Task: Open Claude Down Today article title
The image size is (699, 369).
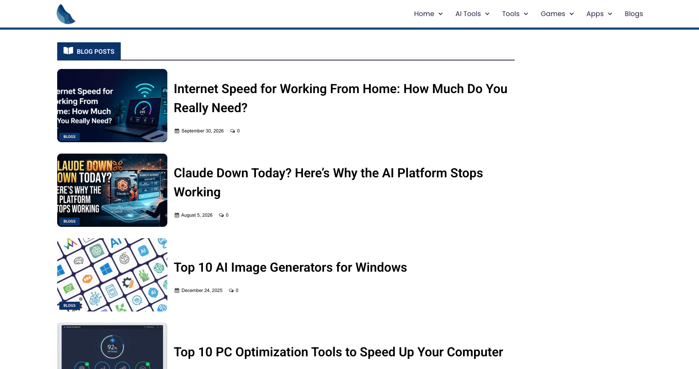Action: coord(328,182)
